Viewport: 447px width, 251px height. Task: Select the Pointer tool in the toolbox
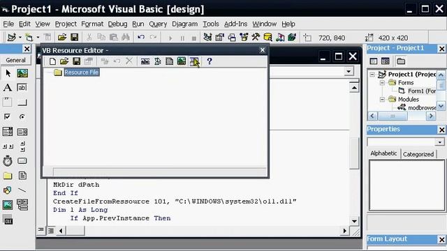(8, 73)
